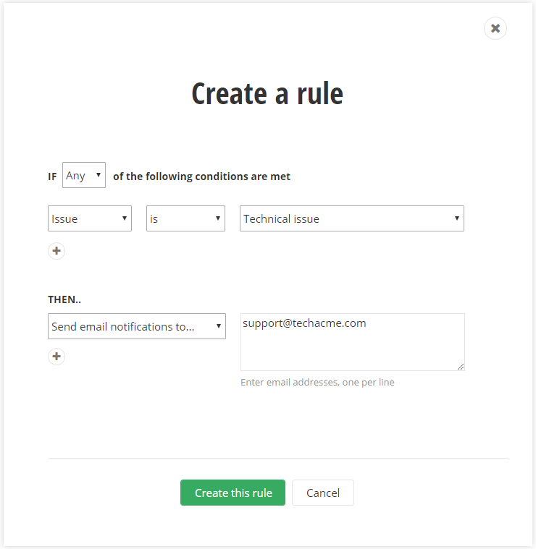
Task: Click the email addresses text box
Action: click(x=352, y=341)
